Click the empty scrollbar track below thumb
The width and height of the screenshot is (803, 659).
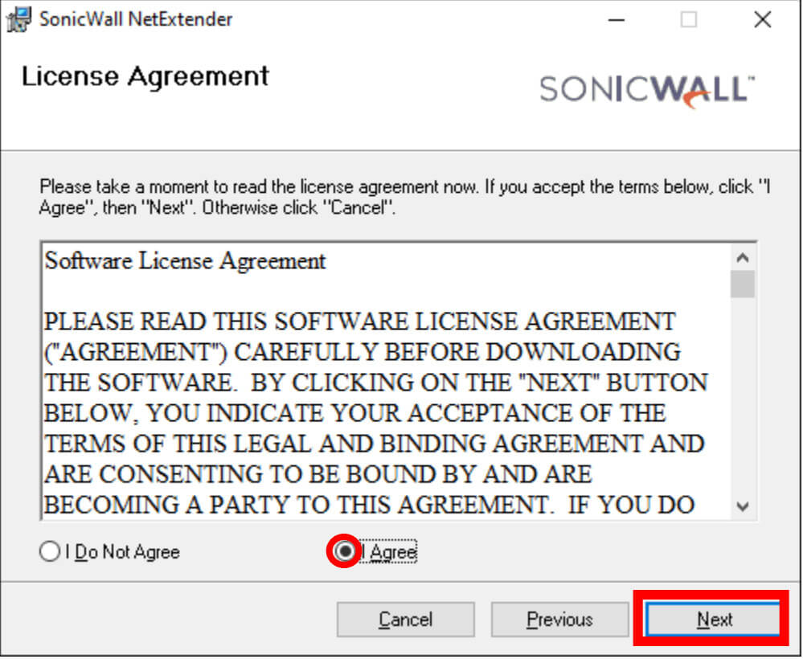743,395
